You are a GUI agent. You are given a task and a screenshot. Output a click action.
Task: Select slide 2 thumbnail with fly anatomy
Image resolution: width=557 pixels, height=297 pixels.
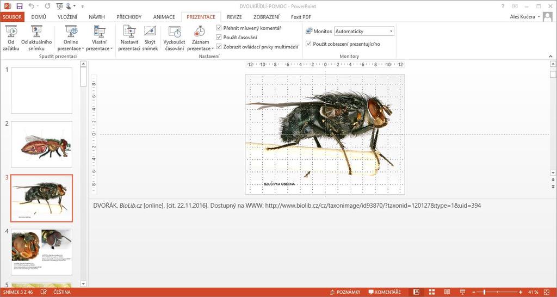pyautogui.click(x=41, y=144)
